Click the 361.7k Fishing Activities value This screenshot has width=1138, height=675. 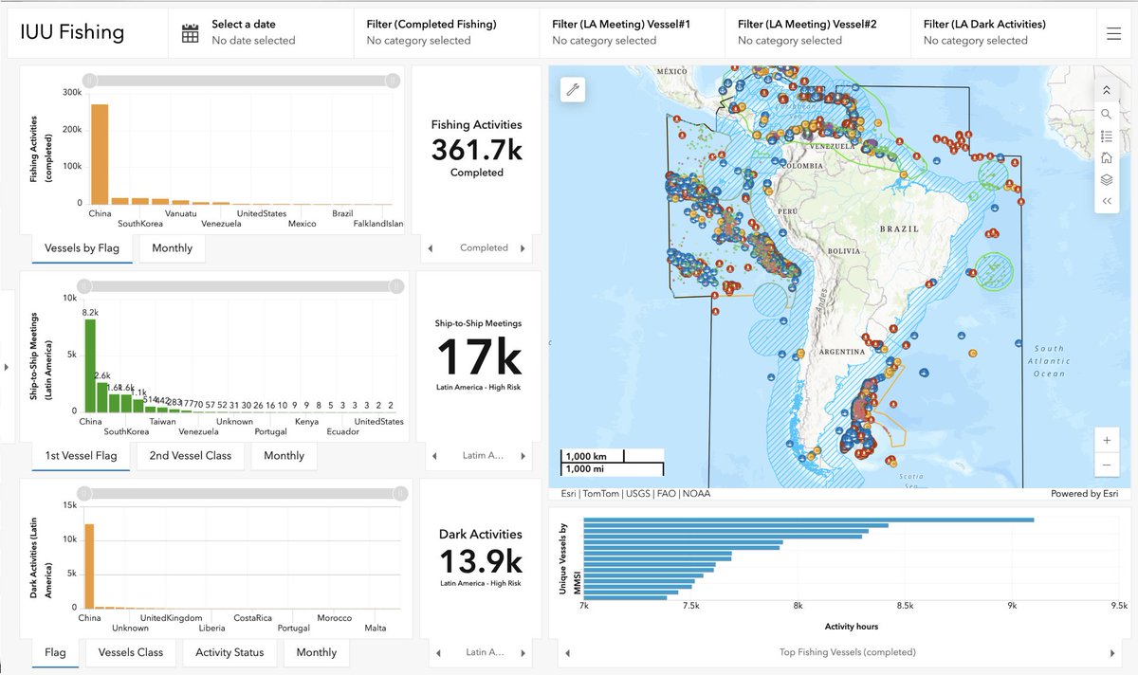[x=477, y=149]
